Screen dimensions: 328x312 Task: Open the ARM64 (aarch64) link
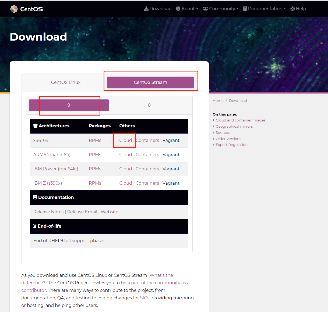tap(52, 155)
